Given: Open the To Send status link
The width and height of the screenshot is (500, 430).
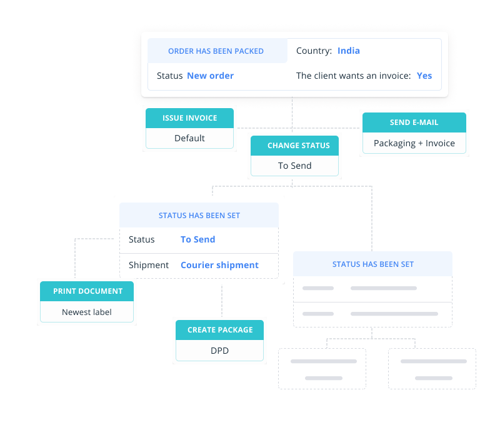Looking at the screenshot, I should pyautogui.click(x=197, y=239).
